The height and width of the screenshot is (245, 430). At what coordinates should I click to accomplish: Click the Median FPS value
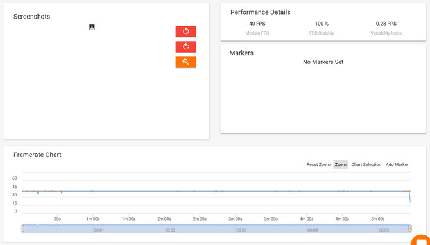pos(257,24)
